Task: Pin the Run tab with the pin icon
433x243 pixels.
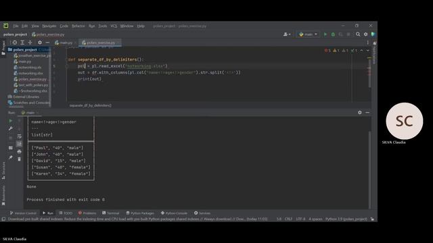Action: click(11, 157)
